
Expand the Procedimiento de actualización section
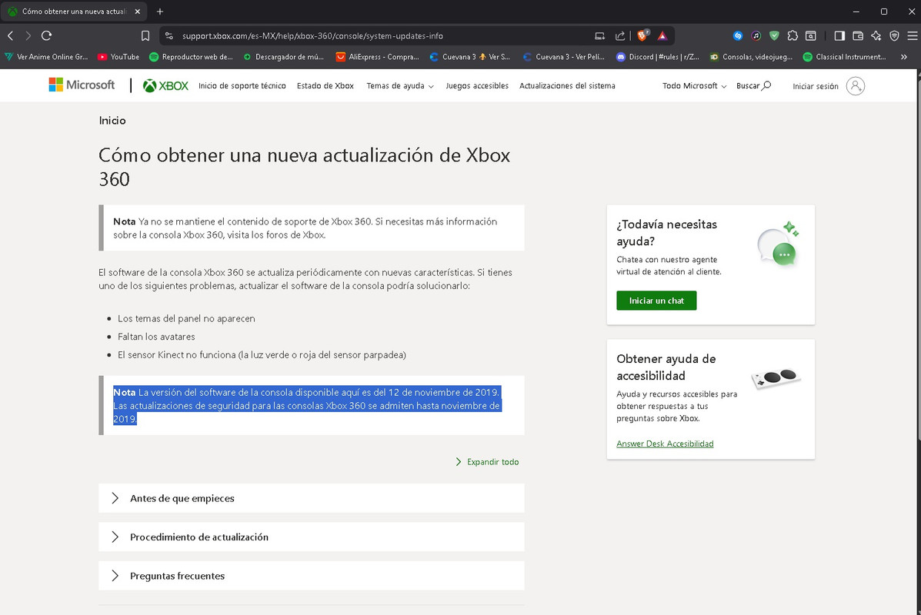(x=312, y=537)
